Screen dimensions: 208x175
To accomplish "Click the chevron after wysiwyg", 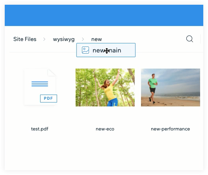I will coord(83,39).
